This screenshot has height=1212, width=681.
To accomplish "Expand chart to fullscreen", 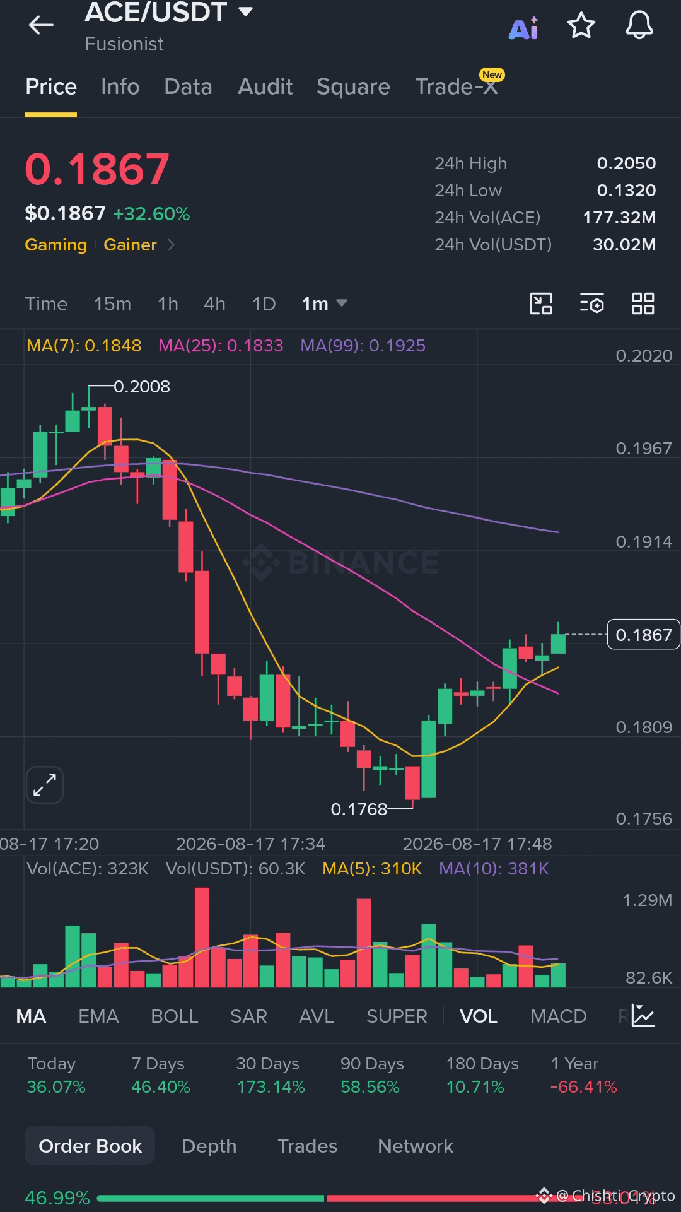I will [45, 785].
